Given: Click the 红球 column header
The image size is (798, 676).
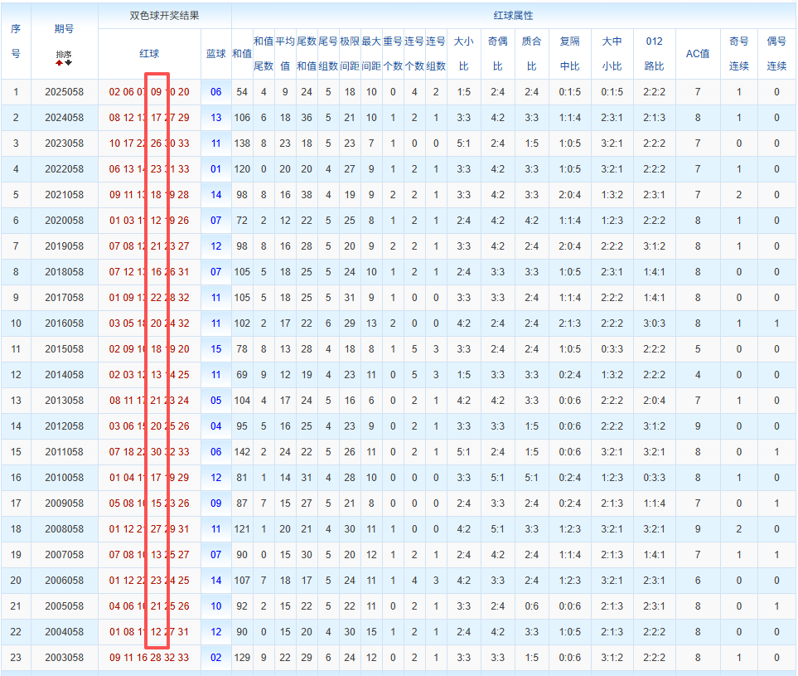Looking at the screenshot, I should [x=150, y=54].
